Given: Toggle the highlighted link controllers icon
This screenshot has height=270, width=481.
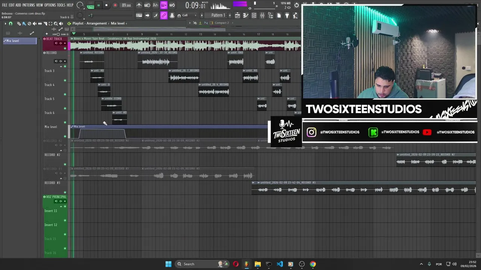Looking at the screenshot, I should [x=164, y=15].
